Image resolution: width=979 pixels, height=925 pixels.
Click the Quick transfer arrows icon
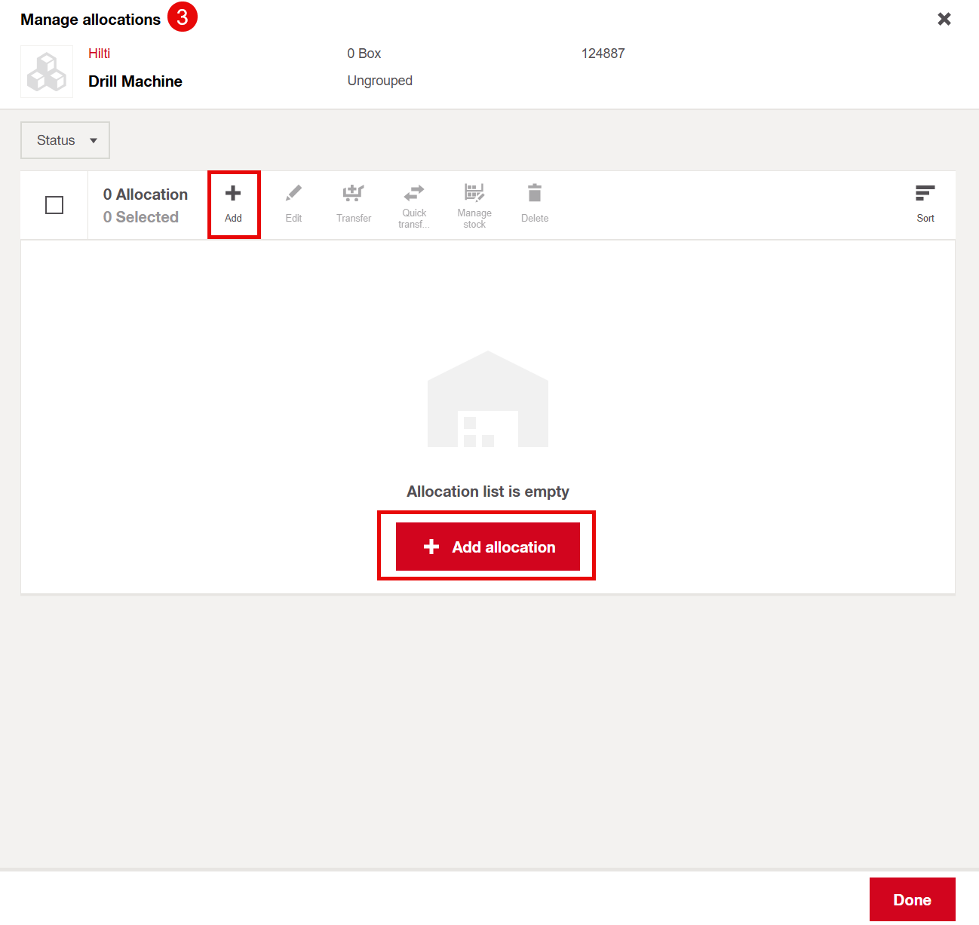[414, 193]
